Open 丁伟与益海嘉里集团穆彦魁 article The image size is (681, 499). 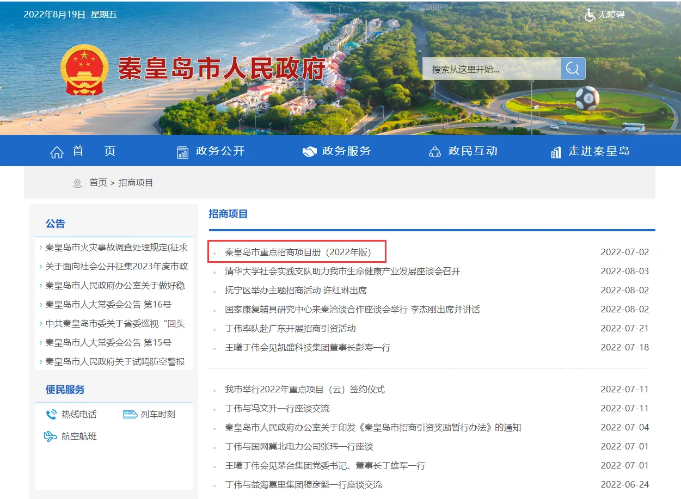point(303,484)
